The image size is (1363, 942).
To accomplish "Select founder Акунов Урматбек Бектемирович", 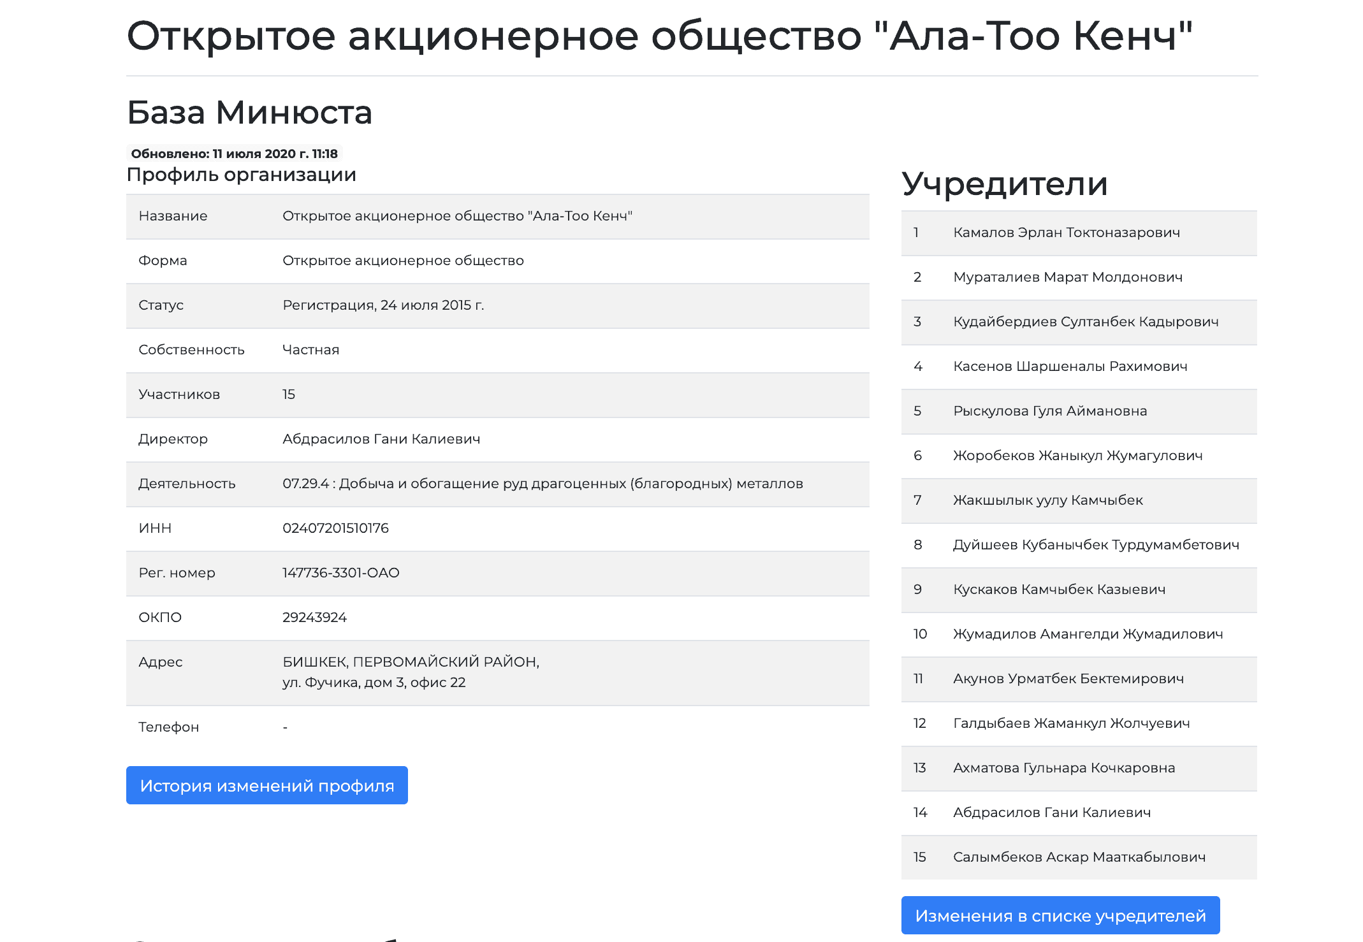I will click(x=1068, y=679).
